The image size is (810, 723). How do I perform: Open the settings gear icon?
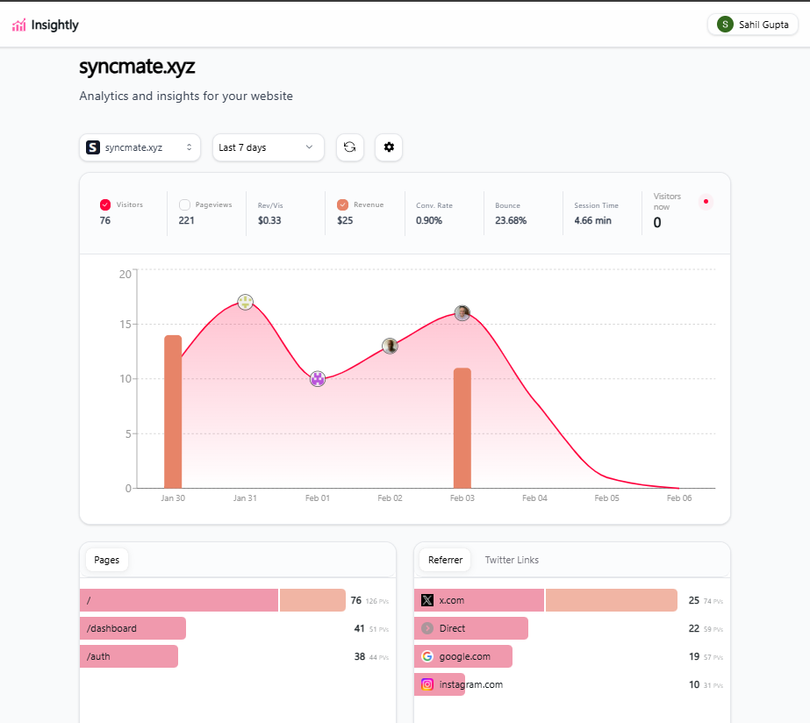tap(389, 147)
